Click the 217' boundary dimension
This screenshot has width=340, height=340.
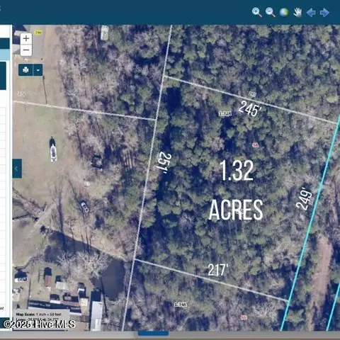pyautogui.click(x=218, y=270)
